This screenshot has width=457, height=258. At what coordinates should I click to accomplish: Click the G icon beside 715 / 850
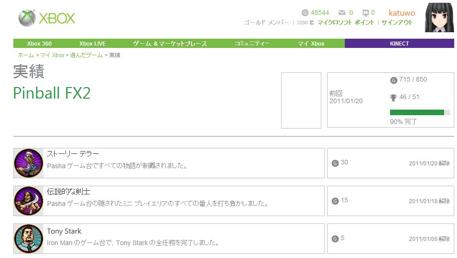pos(393,80)
